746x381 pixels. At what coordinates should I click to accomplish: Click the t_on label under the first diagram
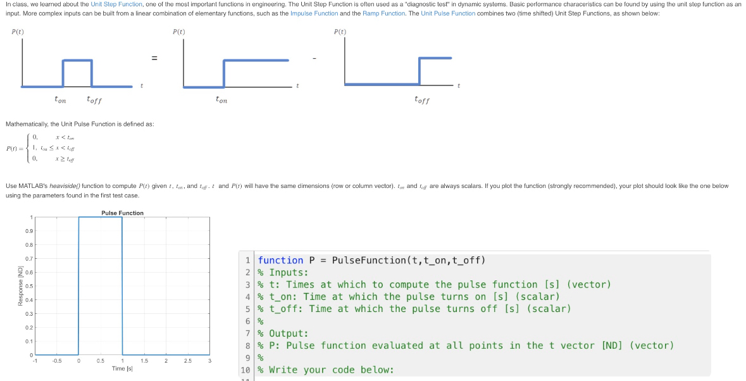click(60, 99)
